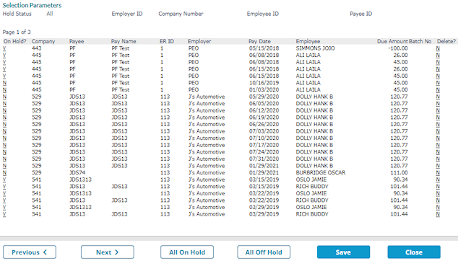
Task: Toggle Delete flag for RICH BUDDY 03/15/2019
Action: pos(438,187)
